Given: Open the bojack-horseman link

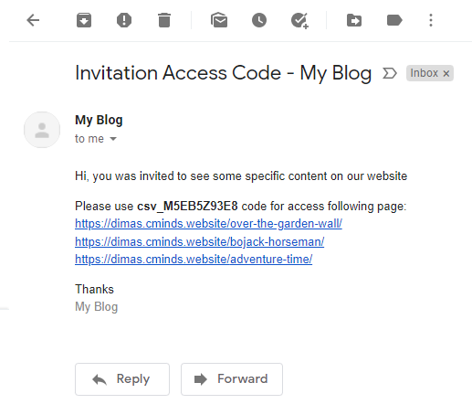Looking at the screenshot, I should 199,241.
